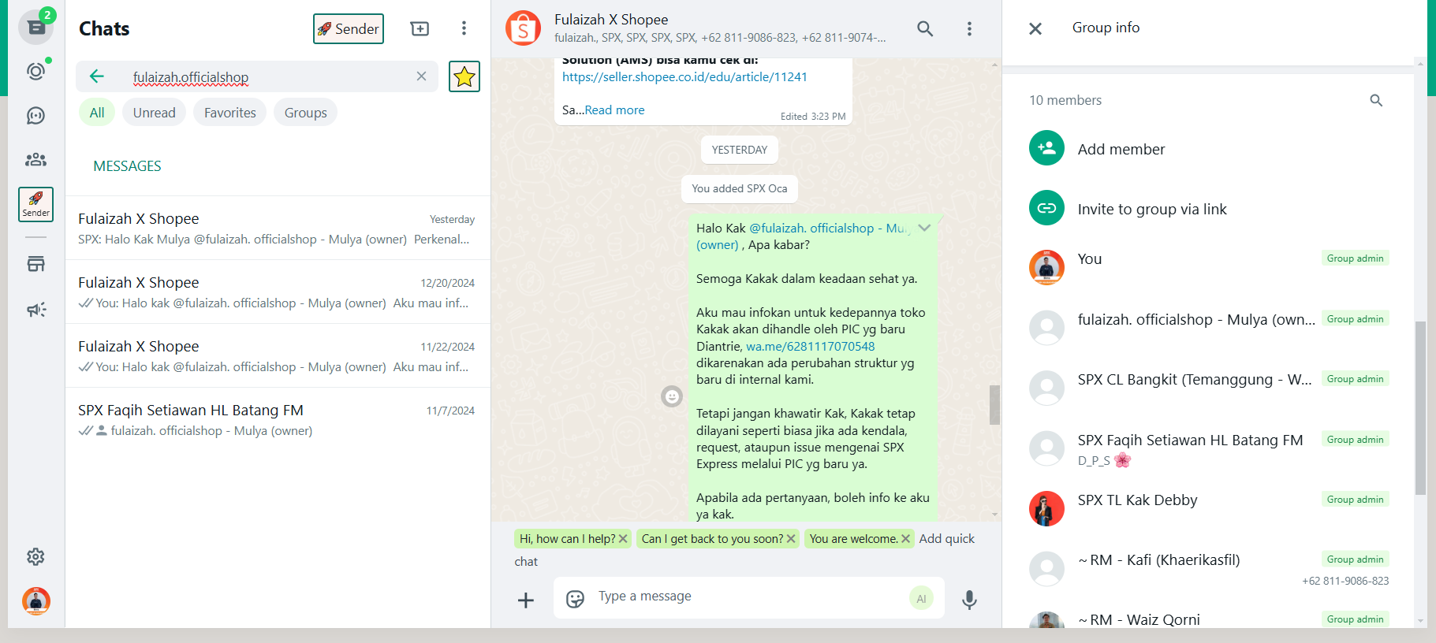
Task: Open the Communities icon in sidebar
Action: 35,160
